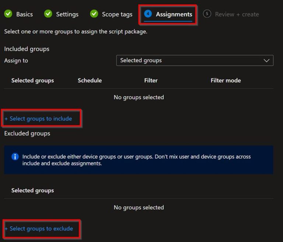Click the blue info icon in banner

(x=15, y=157)
